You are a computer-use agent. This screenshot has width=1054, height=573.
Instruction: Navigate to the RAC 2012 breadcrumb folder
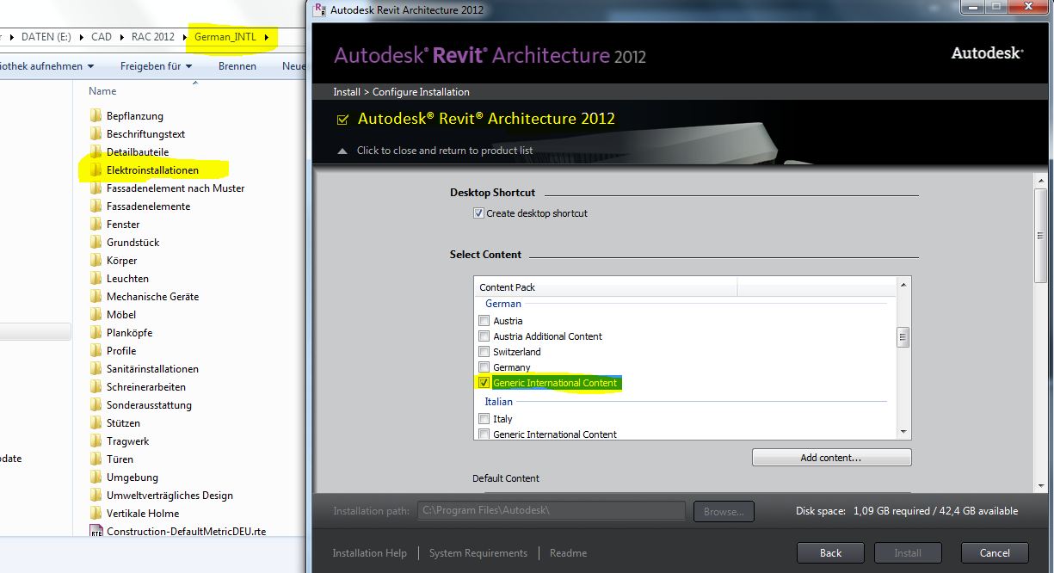153,37
